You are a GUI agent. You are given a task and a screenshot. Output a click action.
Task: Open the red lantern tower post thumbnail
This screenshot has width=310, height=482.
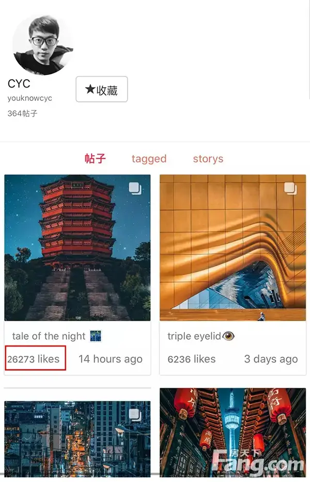233,432
